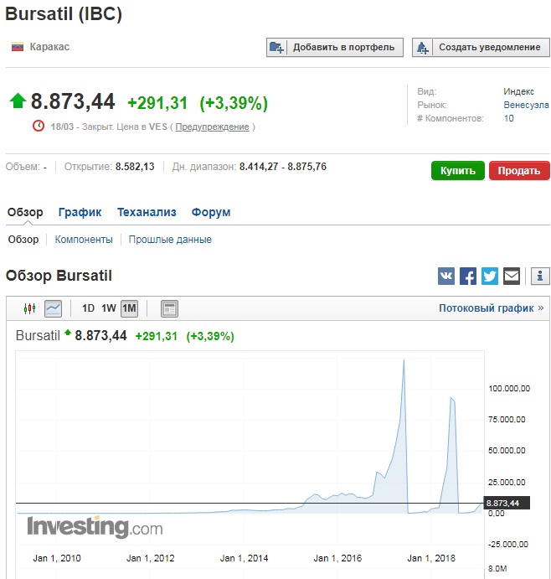Share via Facebook icon
Viewport: 551px width, 579px height.
[x=467, y=277]
